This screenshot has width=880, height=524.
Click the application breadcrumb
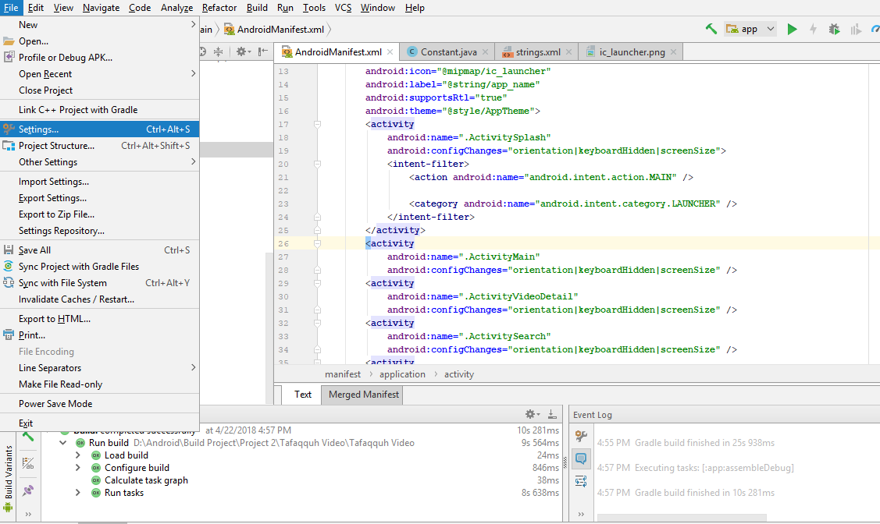402,374
